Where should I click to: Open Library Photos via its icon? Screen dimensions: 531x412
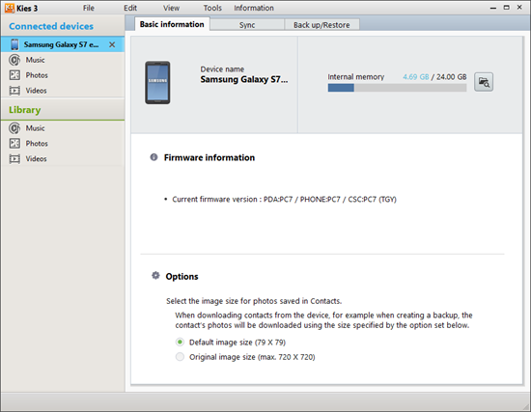(14, 144)
